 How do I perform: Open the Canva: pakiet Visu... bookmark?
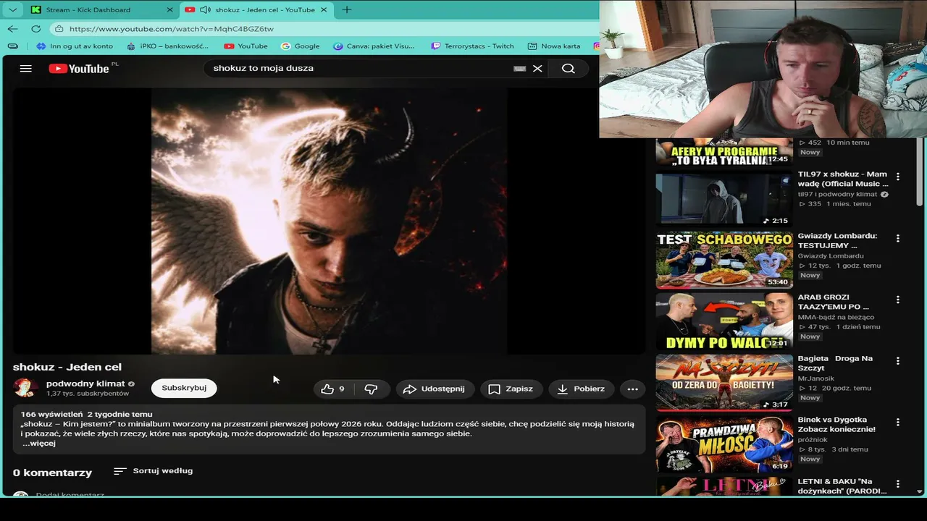point(374,46)
